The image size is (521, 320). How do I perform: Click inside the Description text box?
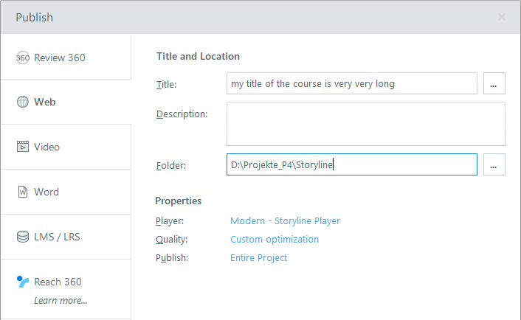(x=365, y=124)
